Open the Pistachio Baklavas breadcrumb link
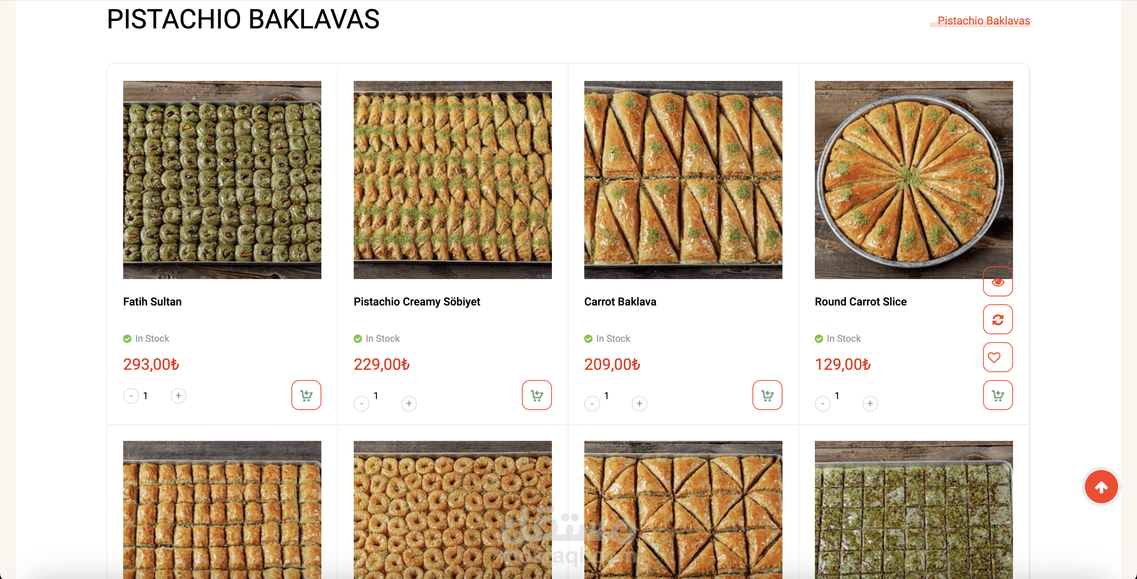The width and height of the screenshot is (1137, 579). (983, 21)
